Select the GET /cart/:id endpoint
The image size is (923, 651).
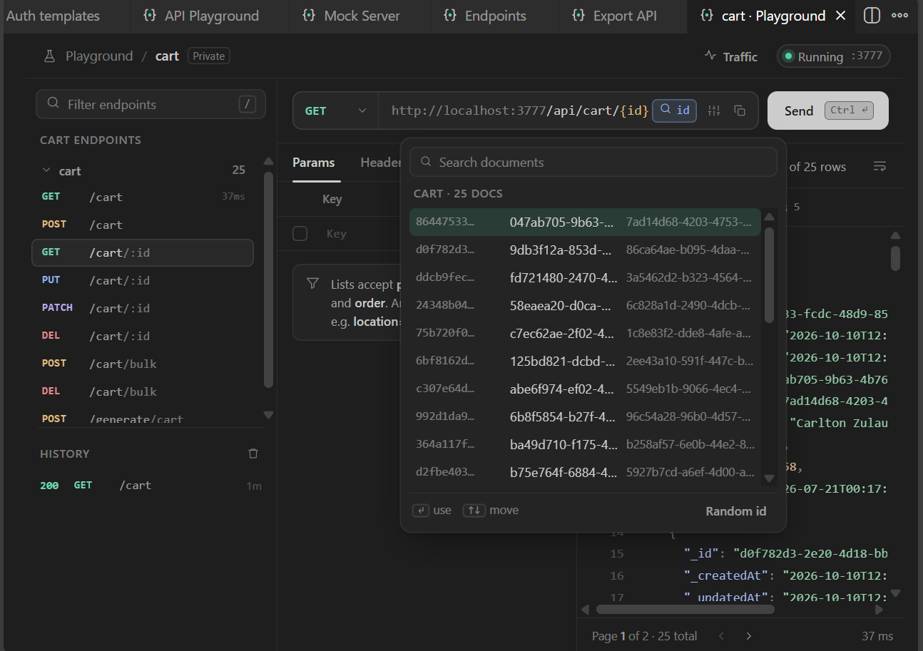(x=143, y=252)
